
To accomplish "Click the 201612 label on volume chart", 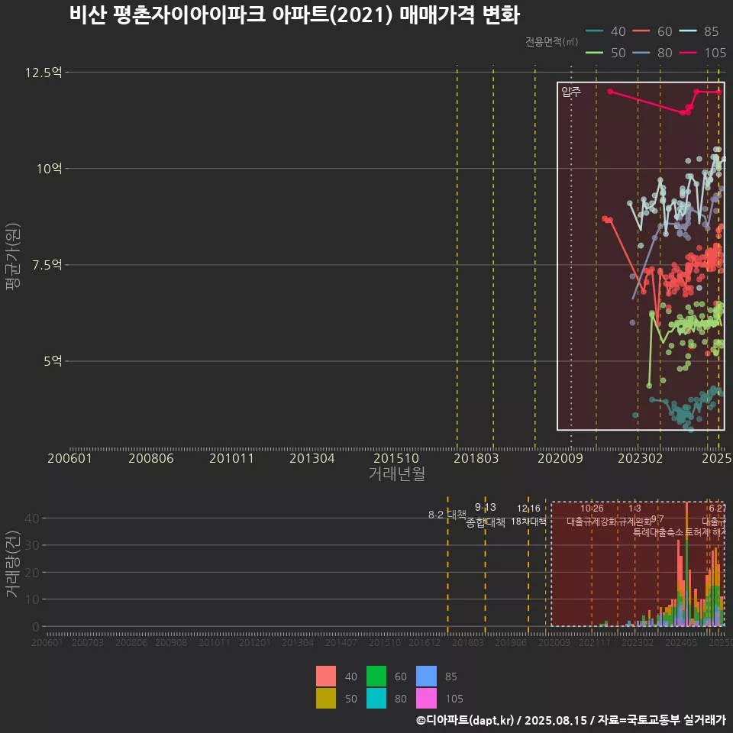I will coord(425,643).
